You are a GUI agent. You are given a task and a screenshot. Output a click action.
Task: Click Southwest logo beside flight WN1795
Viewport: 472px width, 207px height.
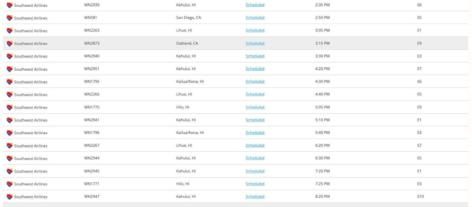[9, 82]
